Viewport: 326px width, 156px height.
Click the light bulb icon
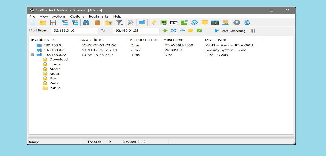click(153, 23)
